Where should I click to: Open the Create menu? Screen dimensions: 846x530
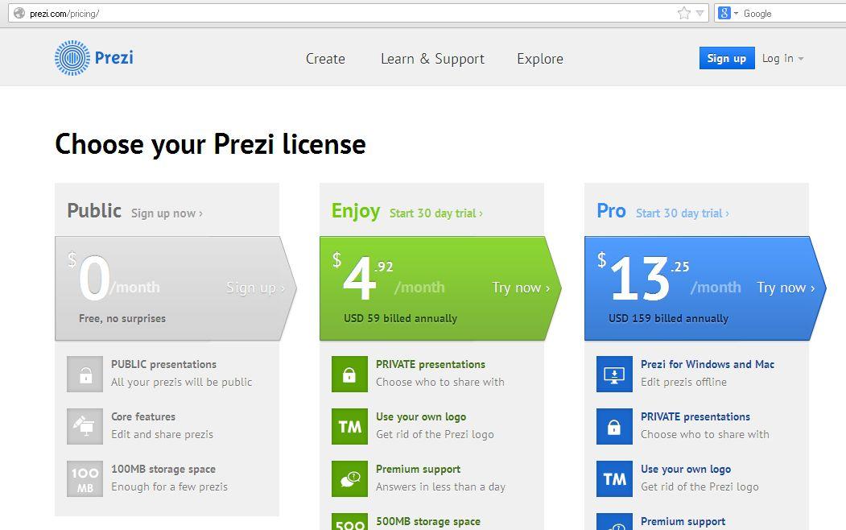325,58
